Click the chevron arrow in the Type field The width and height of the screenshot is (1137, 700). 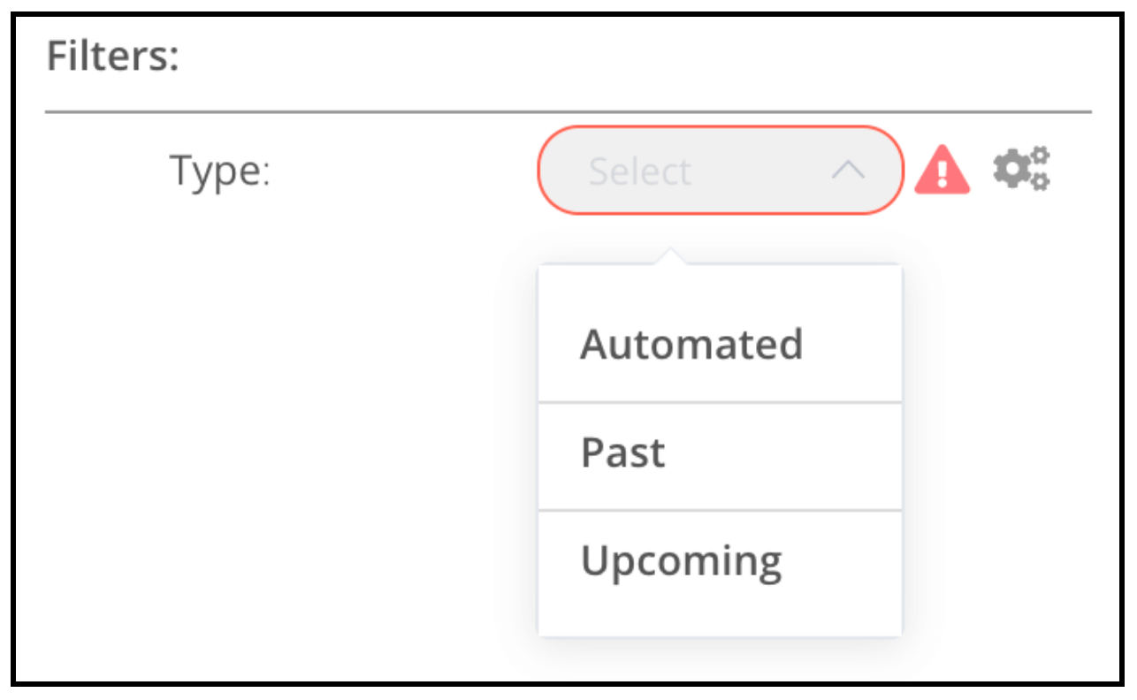pos(848,171)
